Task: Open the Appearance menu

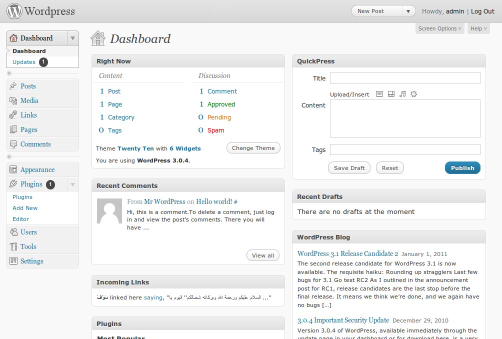Action: pos(37,169)
